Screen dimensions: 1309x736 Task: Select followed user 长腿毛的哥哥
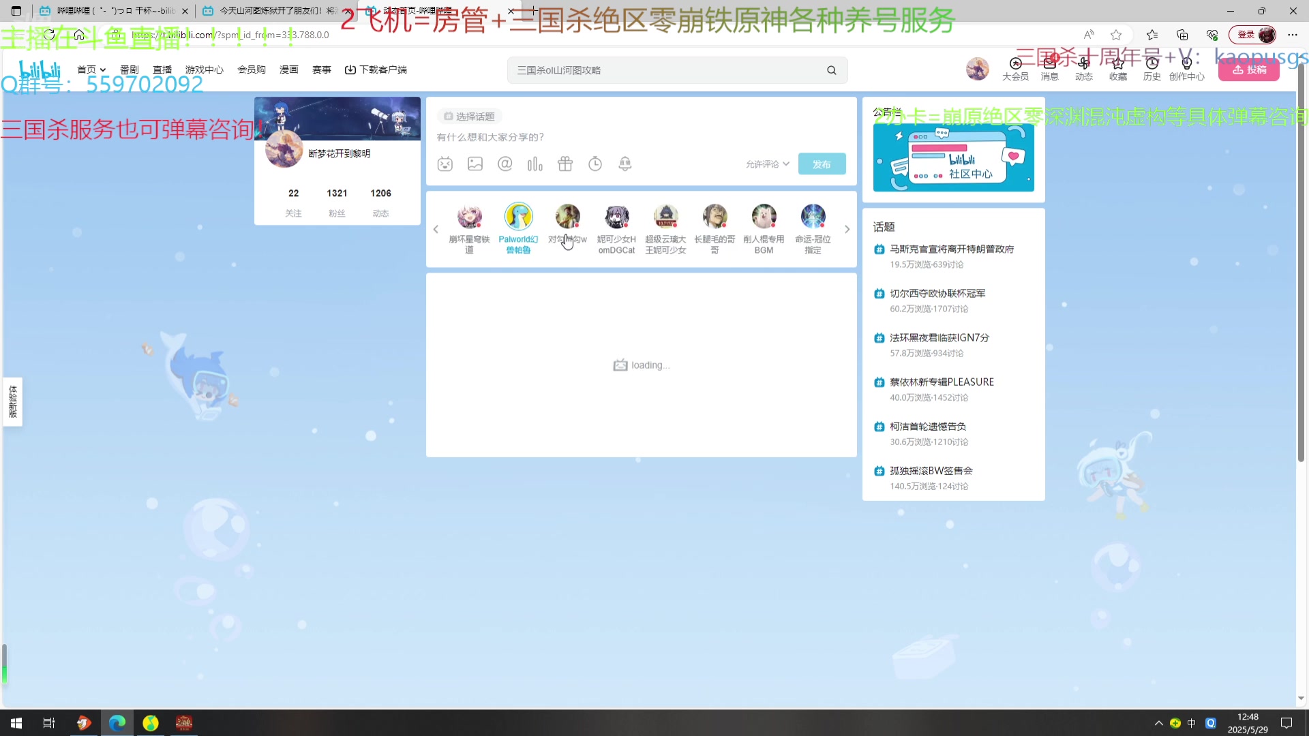(714, 229)
